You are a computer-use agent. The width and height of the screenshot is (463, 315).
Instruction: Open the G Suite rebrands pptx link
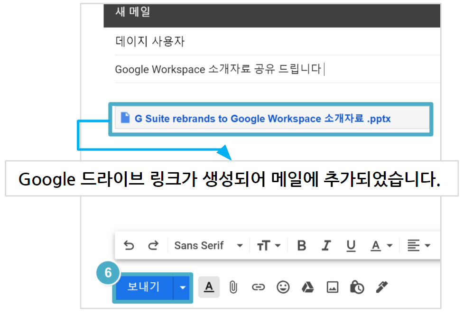[x=262, y=119]
